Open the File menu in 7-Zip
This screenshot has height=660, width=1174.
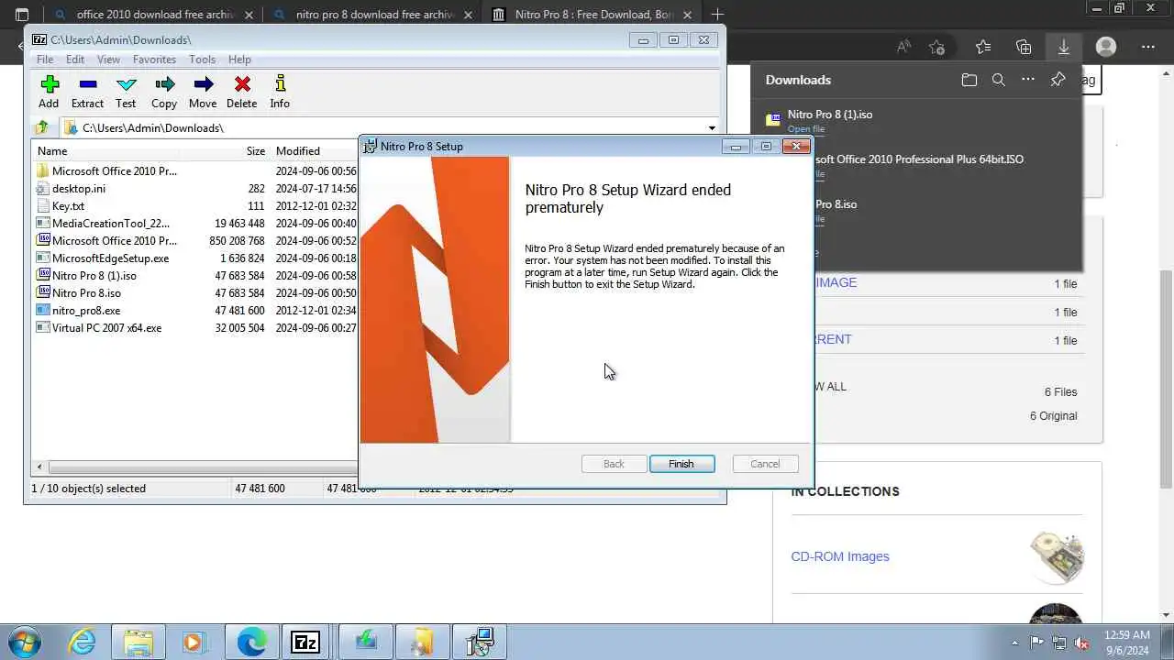[45, 60]
